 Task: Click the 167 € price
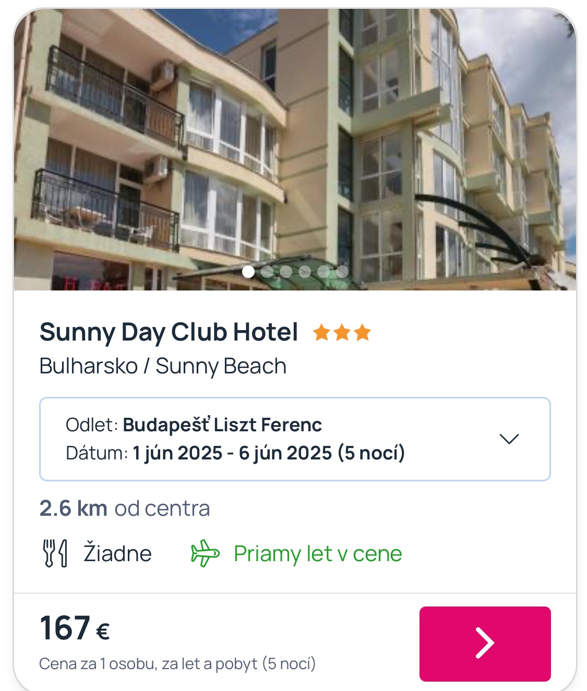75,628
